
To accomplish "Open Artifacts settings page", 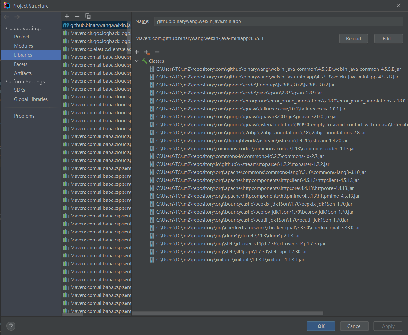I will pos(23,73).
